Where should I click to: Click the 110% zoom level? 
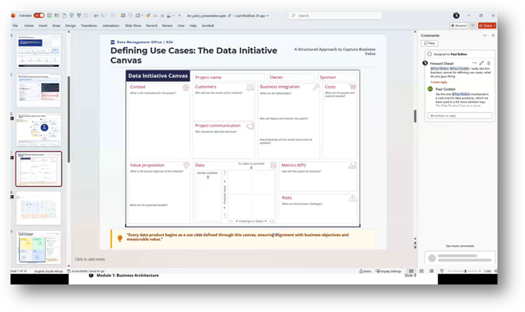pos(487,271)
